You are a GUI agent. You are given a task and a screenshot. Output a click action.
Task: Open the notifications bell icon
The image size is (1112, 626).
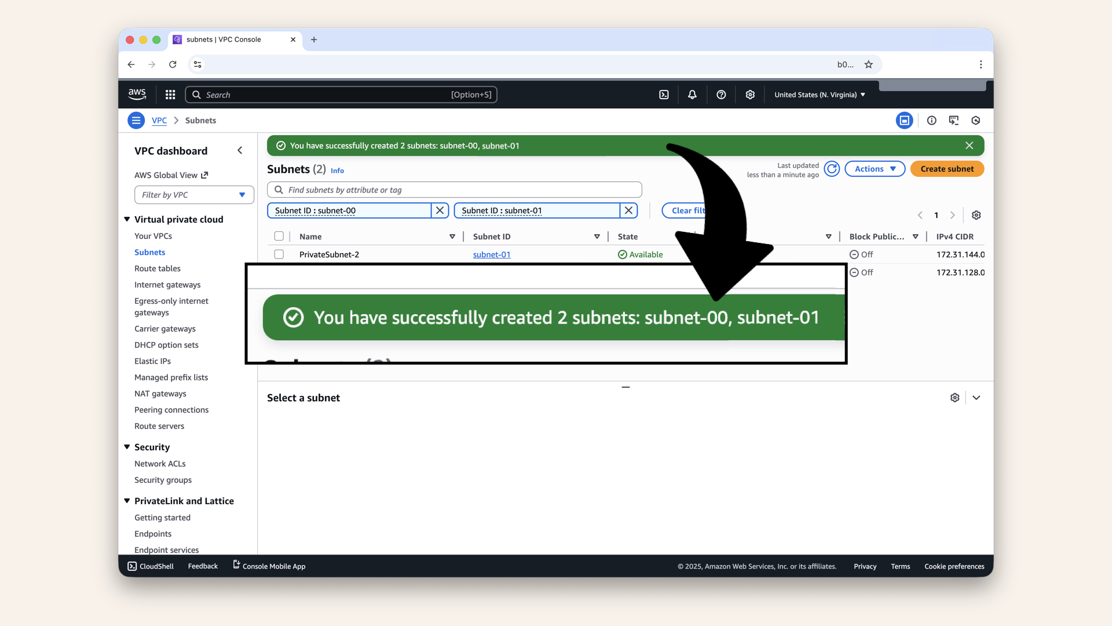click(692, 94)
